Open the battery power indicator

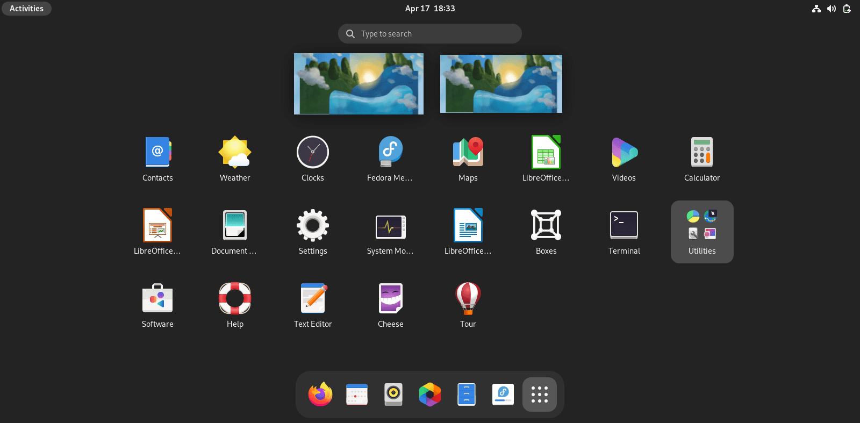click(x=847, y=9)
